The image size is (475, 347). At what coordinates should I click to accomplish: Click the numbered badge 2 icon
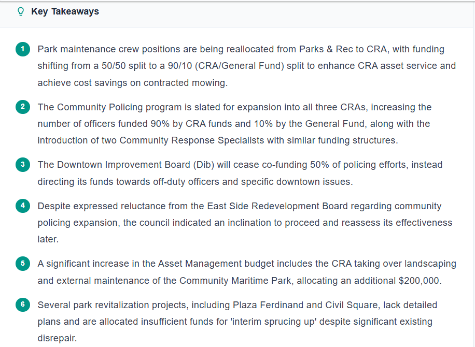23,107
